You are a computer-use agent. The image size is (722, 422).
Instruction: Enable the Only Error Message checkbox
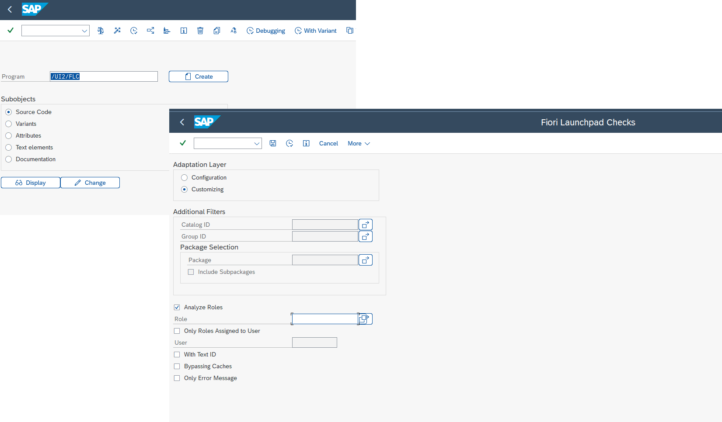click(177, 378)
